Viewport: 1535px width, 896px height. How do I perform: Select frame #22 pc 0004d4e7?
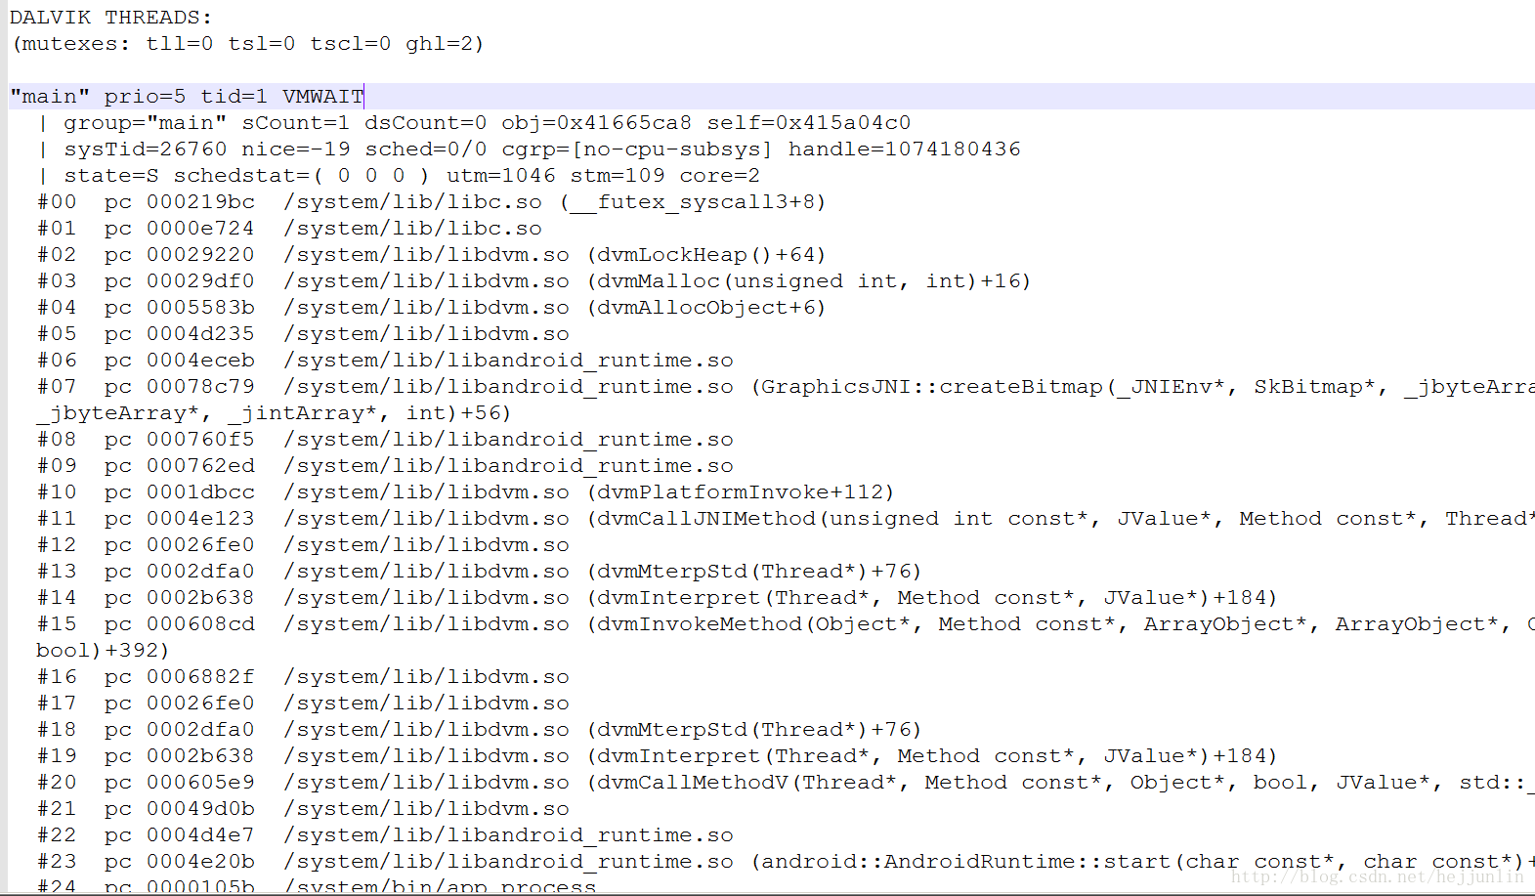coord(385,835)
